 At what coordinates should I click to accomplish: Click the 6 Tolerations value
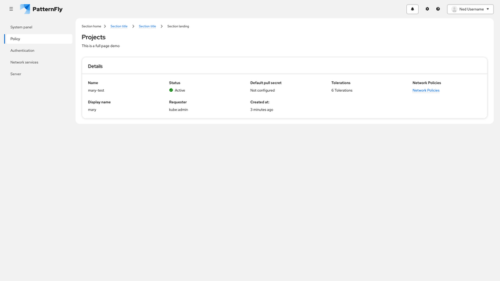342,91
